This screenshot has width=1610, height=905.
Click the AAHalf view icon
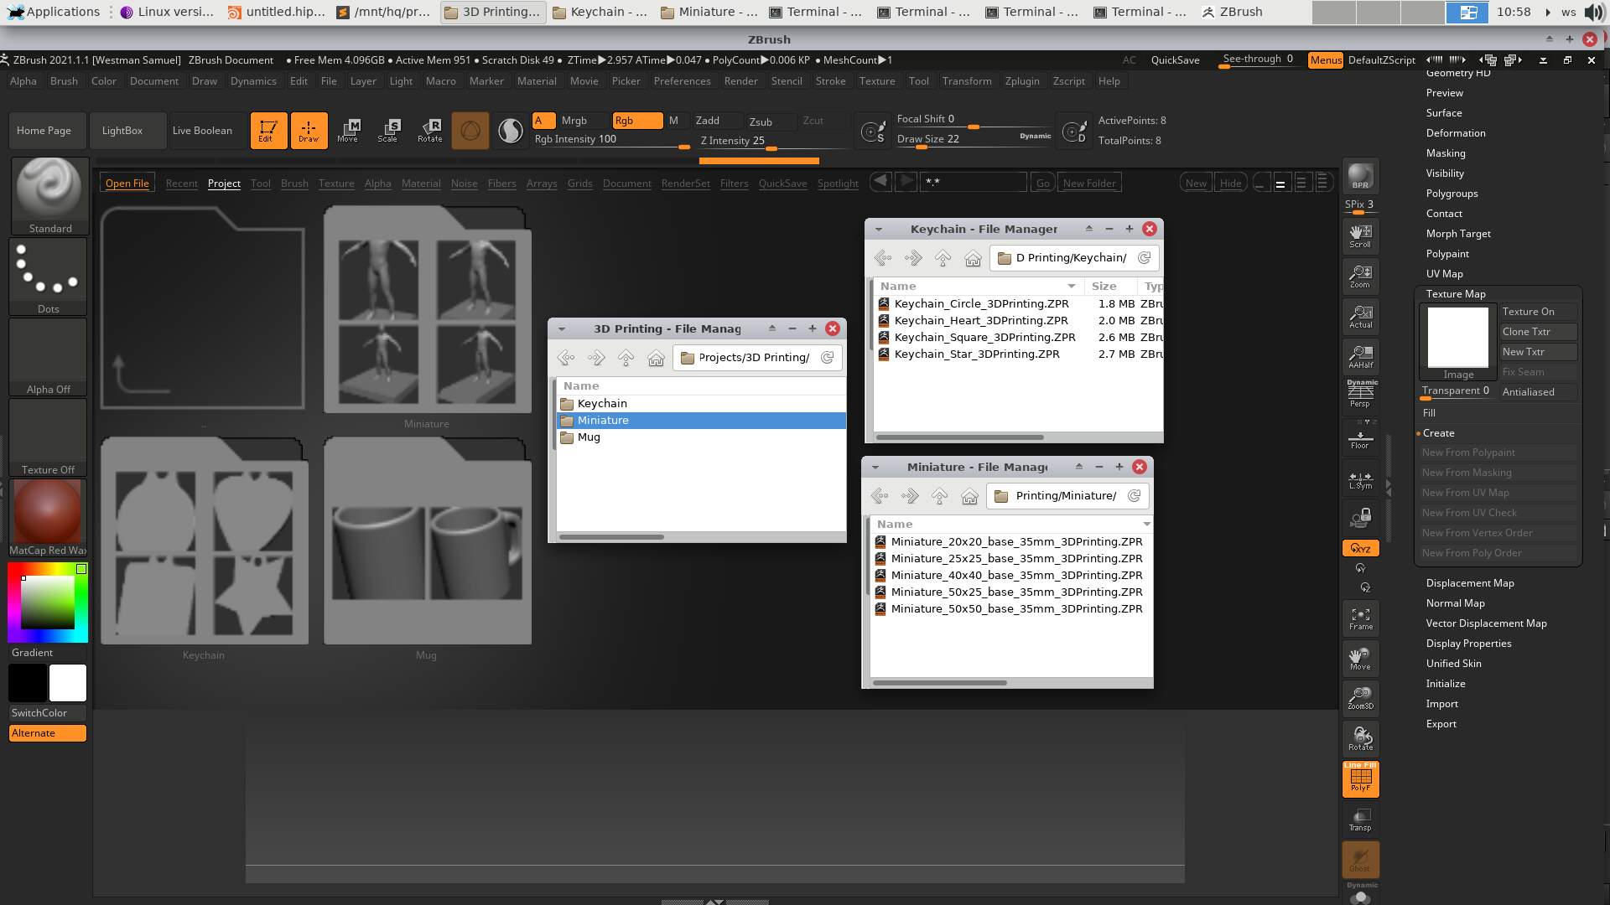point(1360,356)
